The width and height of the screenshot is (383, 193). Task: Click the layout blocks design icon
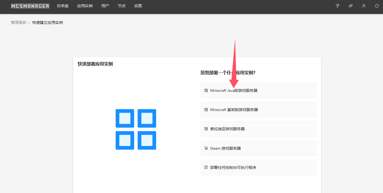[351, 6]
